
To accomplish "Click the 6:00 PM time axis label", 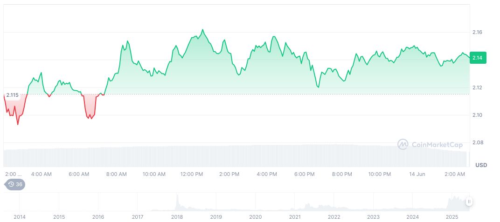I will point(304,174).
